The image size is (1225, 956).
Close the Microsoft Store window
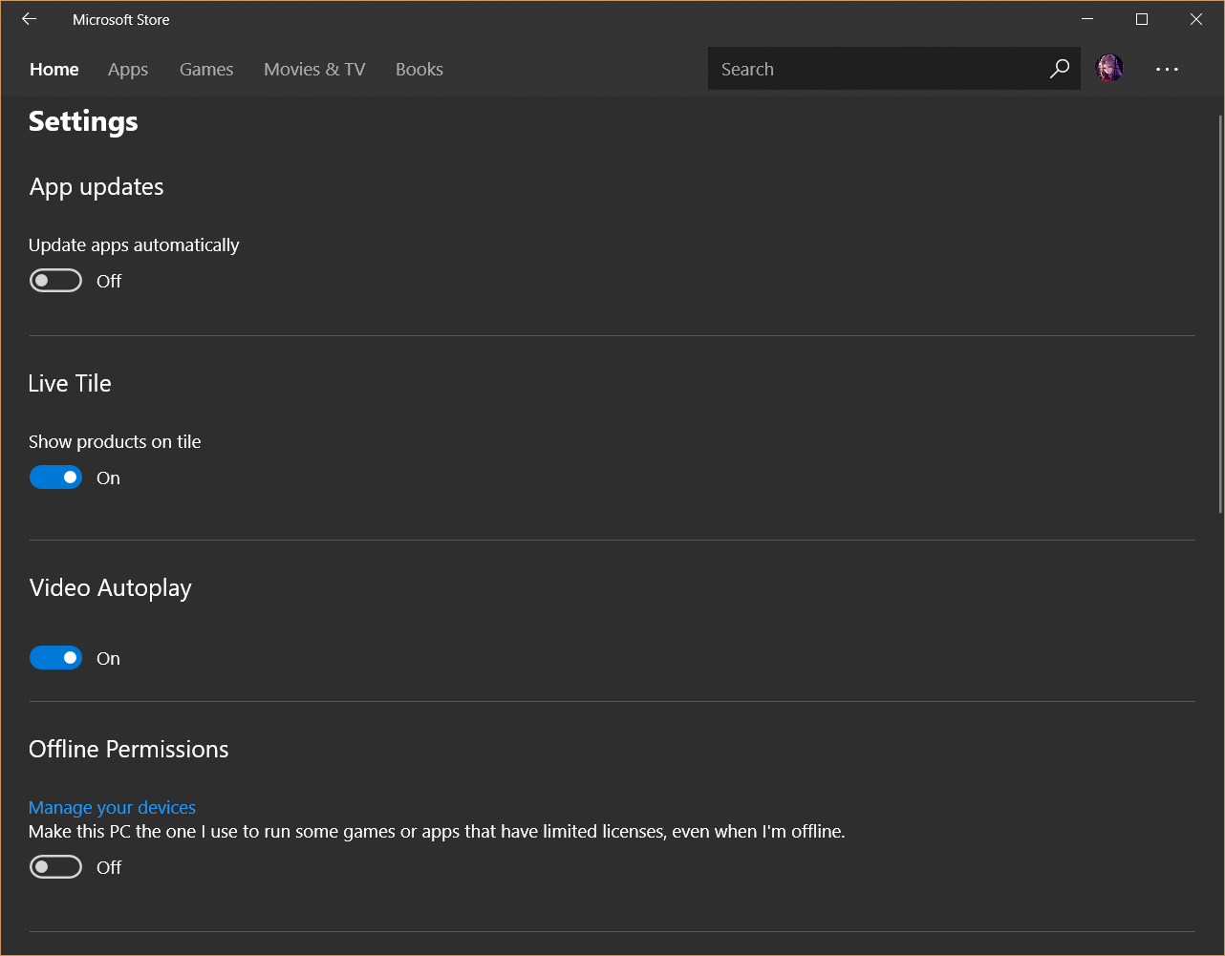tap(1196, 19)
